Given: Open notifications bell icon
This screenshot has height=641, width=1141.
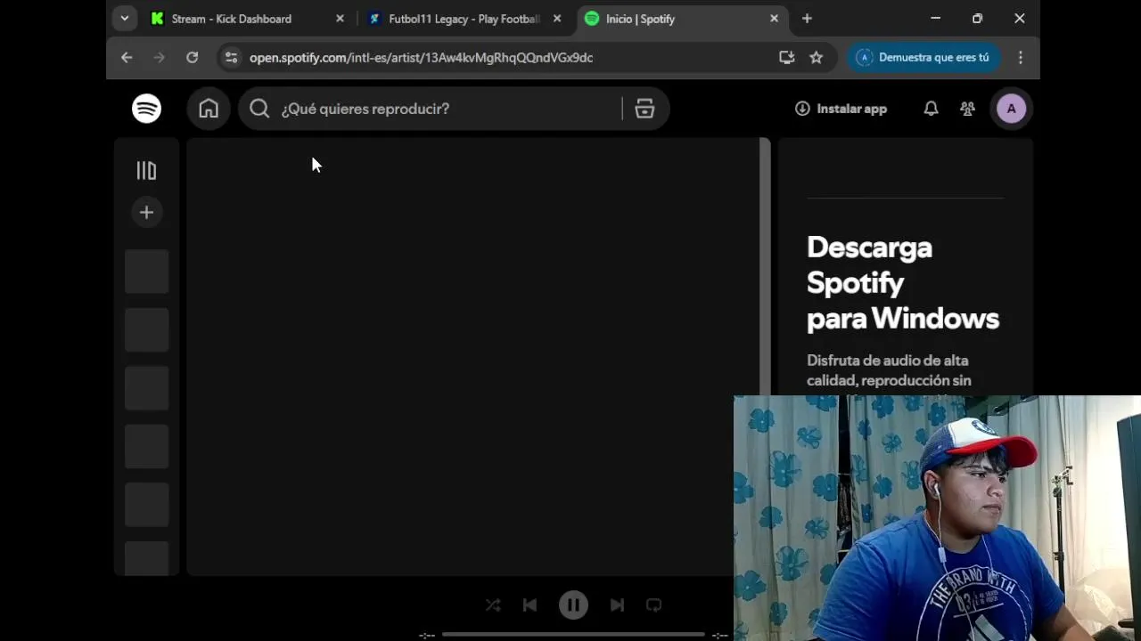Looking at the screenshot, I should click(x=931, y=109).
